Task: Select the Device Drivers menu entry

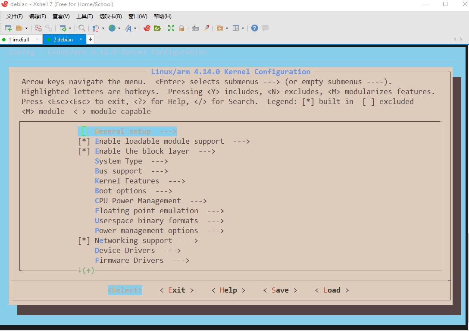Action: 125,251
